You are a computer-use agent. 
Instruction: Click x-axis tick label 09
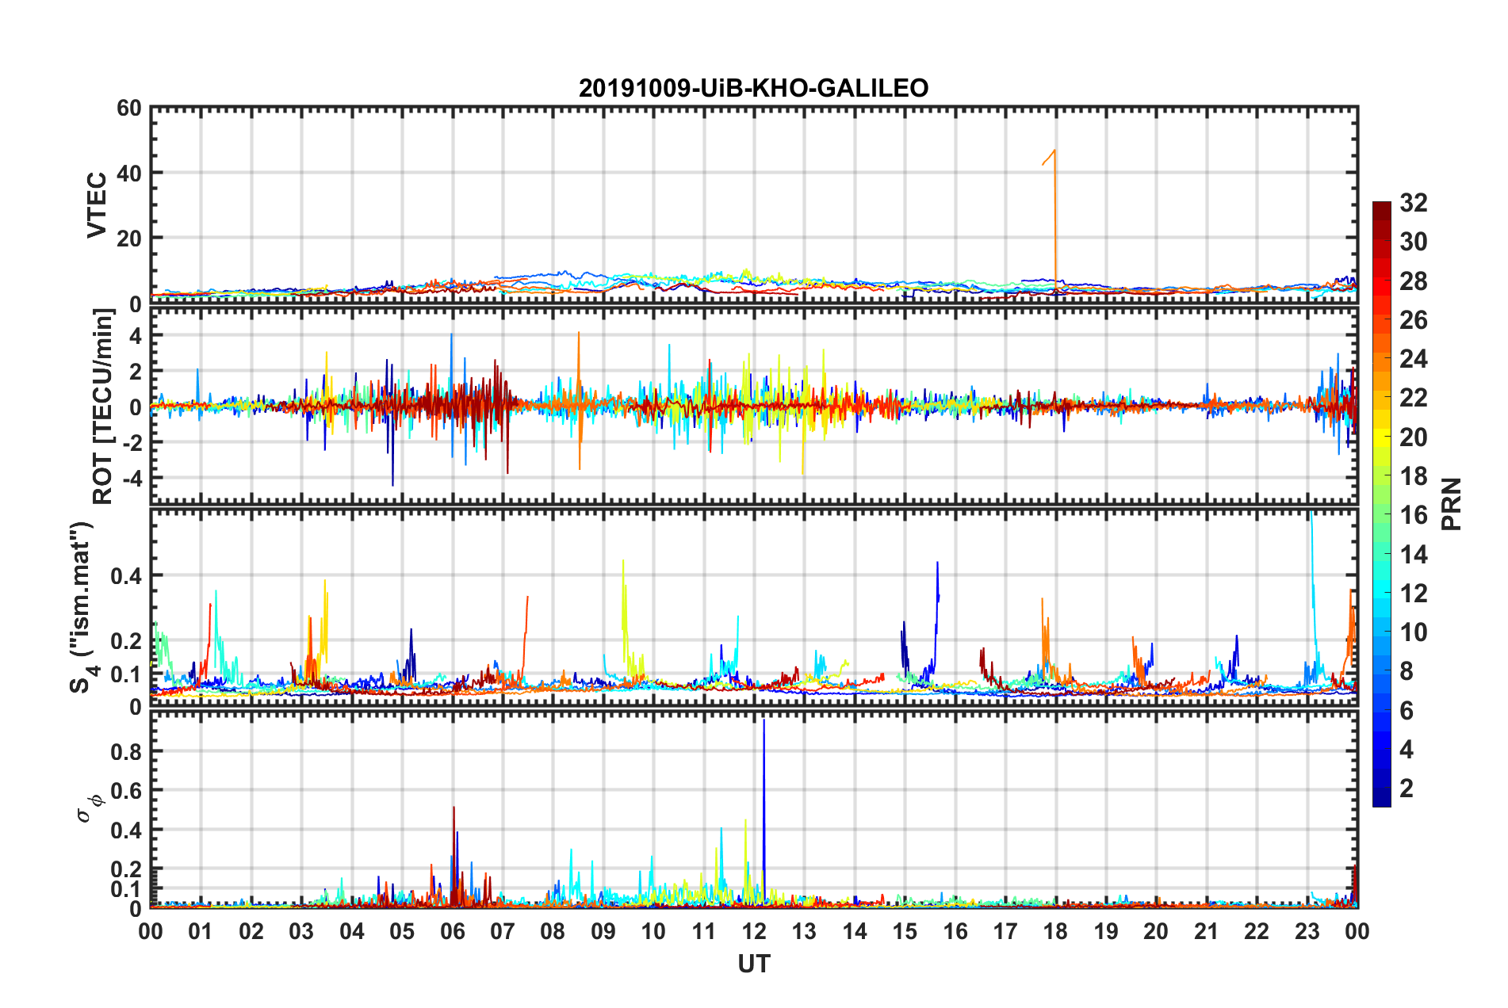603,931
